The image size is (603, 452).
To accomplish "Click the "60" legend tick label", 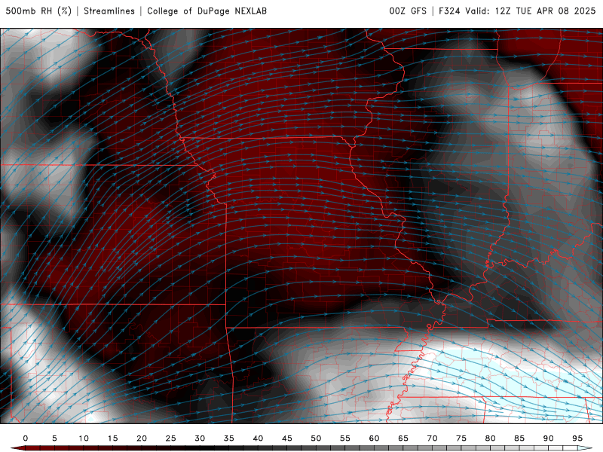I will [x=374, y=438].
